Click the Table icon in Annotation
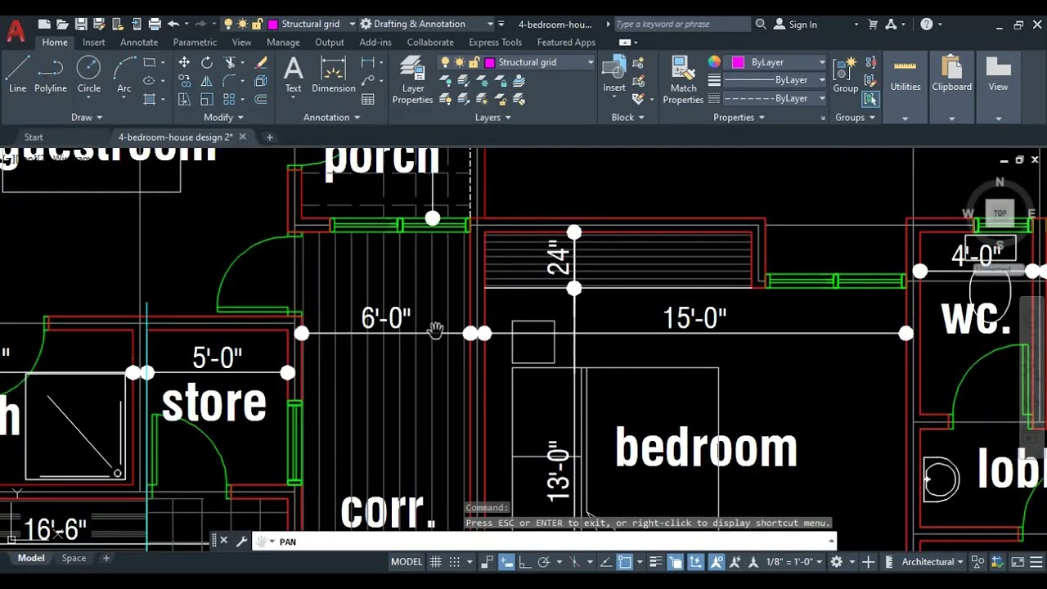This screenshot has height=589, width=1047. click(x=368, y=100)
